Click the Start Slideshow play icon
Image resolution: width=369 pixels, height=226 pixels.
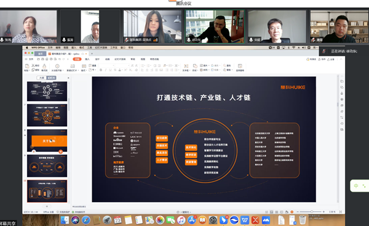pyautogui.click(x=57, y=66)
